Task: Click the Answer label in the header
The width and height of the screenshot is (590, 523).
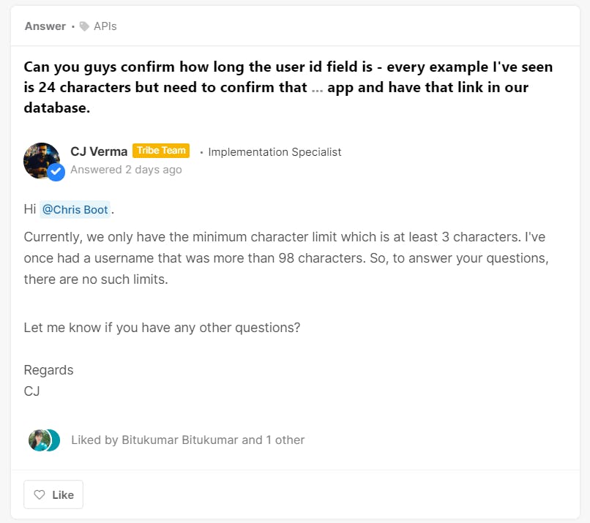Action: pyautogui.click(x=45, y=26)
